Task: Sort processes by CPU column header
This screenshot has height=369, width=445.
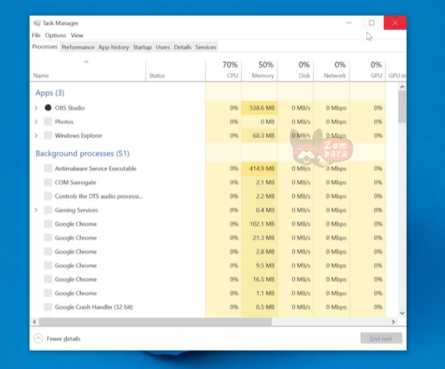Action: click(223, 70)
